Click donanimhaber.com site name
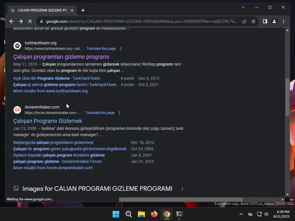Viewport: 295px width, 221px height. [42, 107]
